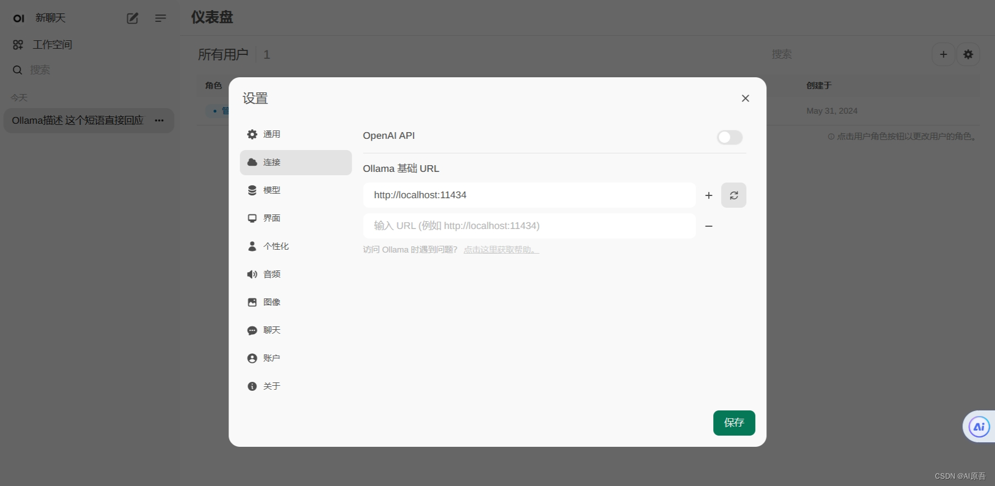This screenshot has width=995, height=486.
Task: Click the person icon beside 个性化
Action: pyautogui.click(x=252, y=246)
